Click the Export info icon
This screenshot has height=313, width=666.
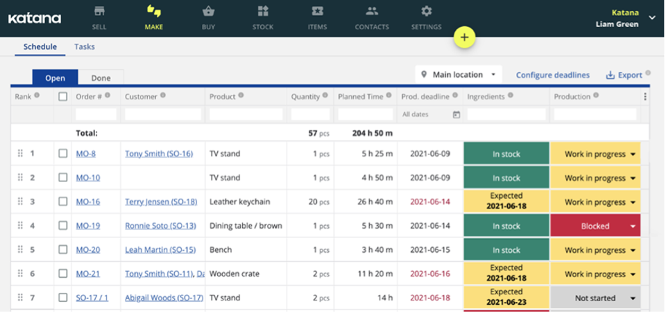(x=648, y=73)
